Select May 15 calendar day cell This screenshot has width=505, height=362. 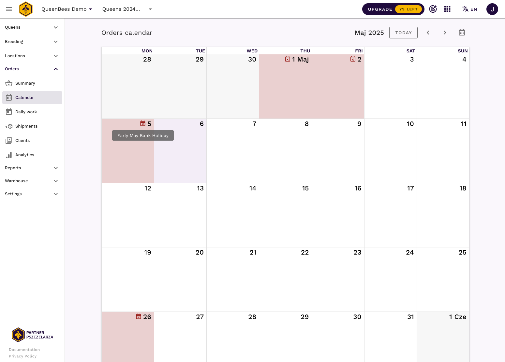tap(285, 215)
